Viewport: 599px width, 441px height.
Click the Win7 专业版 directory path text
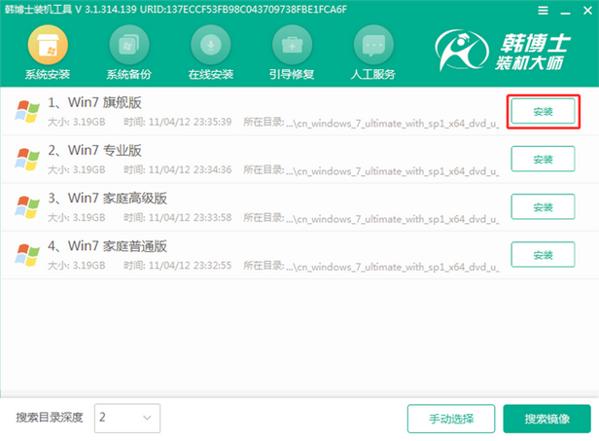395,168
